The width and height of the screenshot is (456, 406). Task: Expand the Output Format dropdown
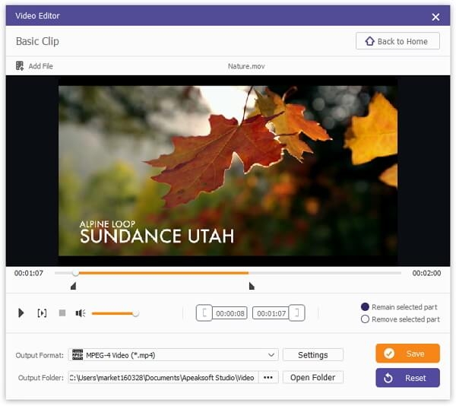271,355
